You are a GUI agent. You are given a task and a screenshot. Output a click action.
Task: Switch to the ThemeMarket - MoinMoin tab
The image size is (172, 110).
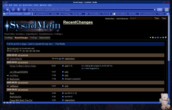pos(126,14)
